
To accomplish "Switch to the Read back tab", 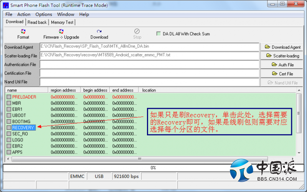I will click(37, 22).
